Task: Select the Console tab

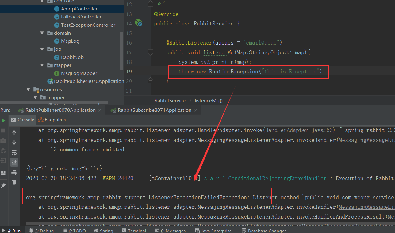Action: [x=22, y=120]
